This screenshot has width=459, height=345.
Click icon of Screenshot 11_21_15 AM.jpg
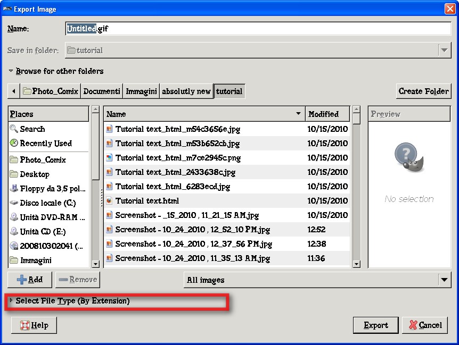coord(109,215)
